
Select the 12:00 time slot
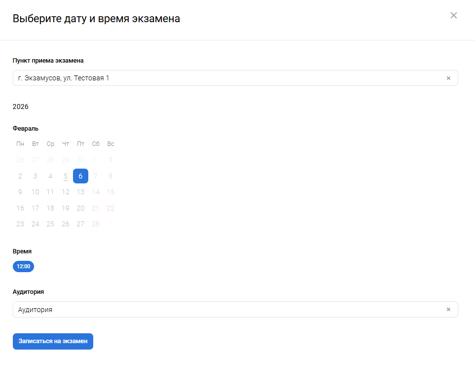click(23, 266)
